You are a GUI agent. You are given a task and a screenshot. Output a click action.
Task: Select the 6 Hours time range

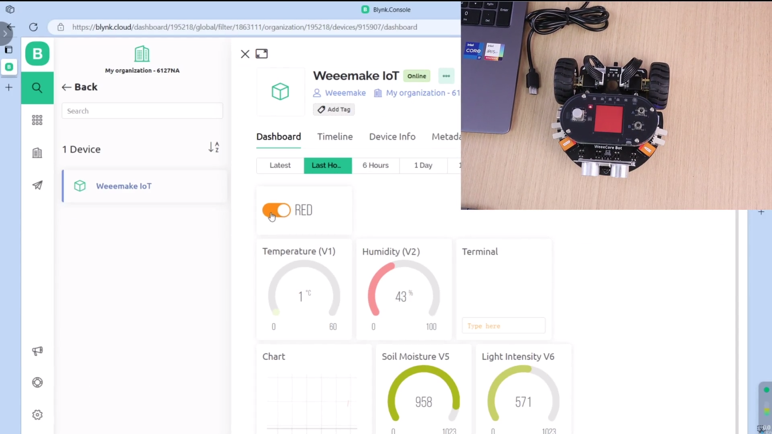(375, 165)
